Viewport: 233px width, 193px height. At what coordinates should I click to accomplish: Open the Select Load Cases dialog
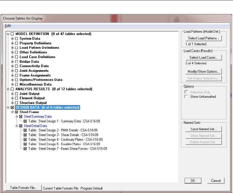coord(204,58)
